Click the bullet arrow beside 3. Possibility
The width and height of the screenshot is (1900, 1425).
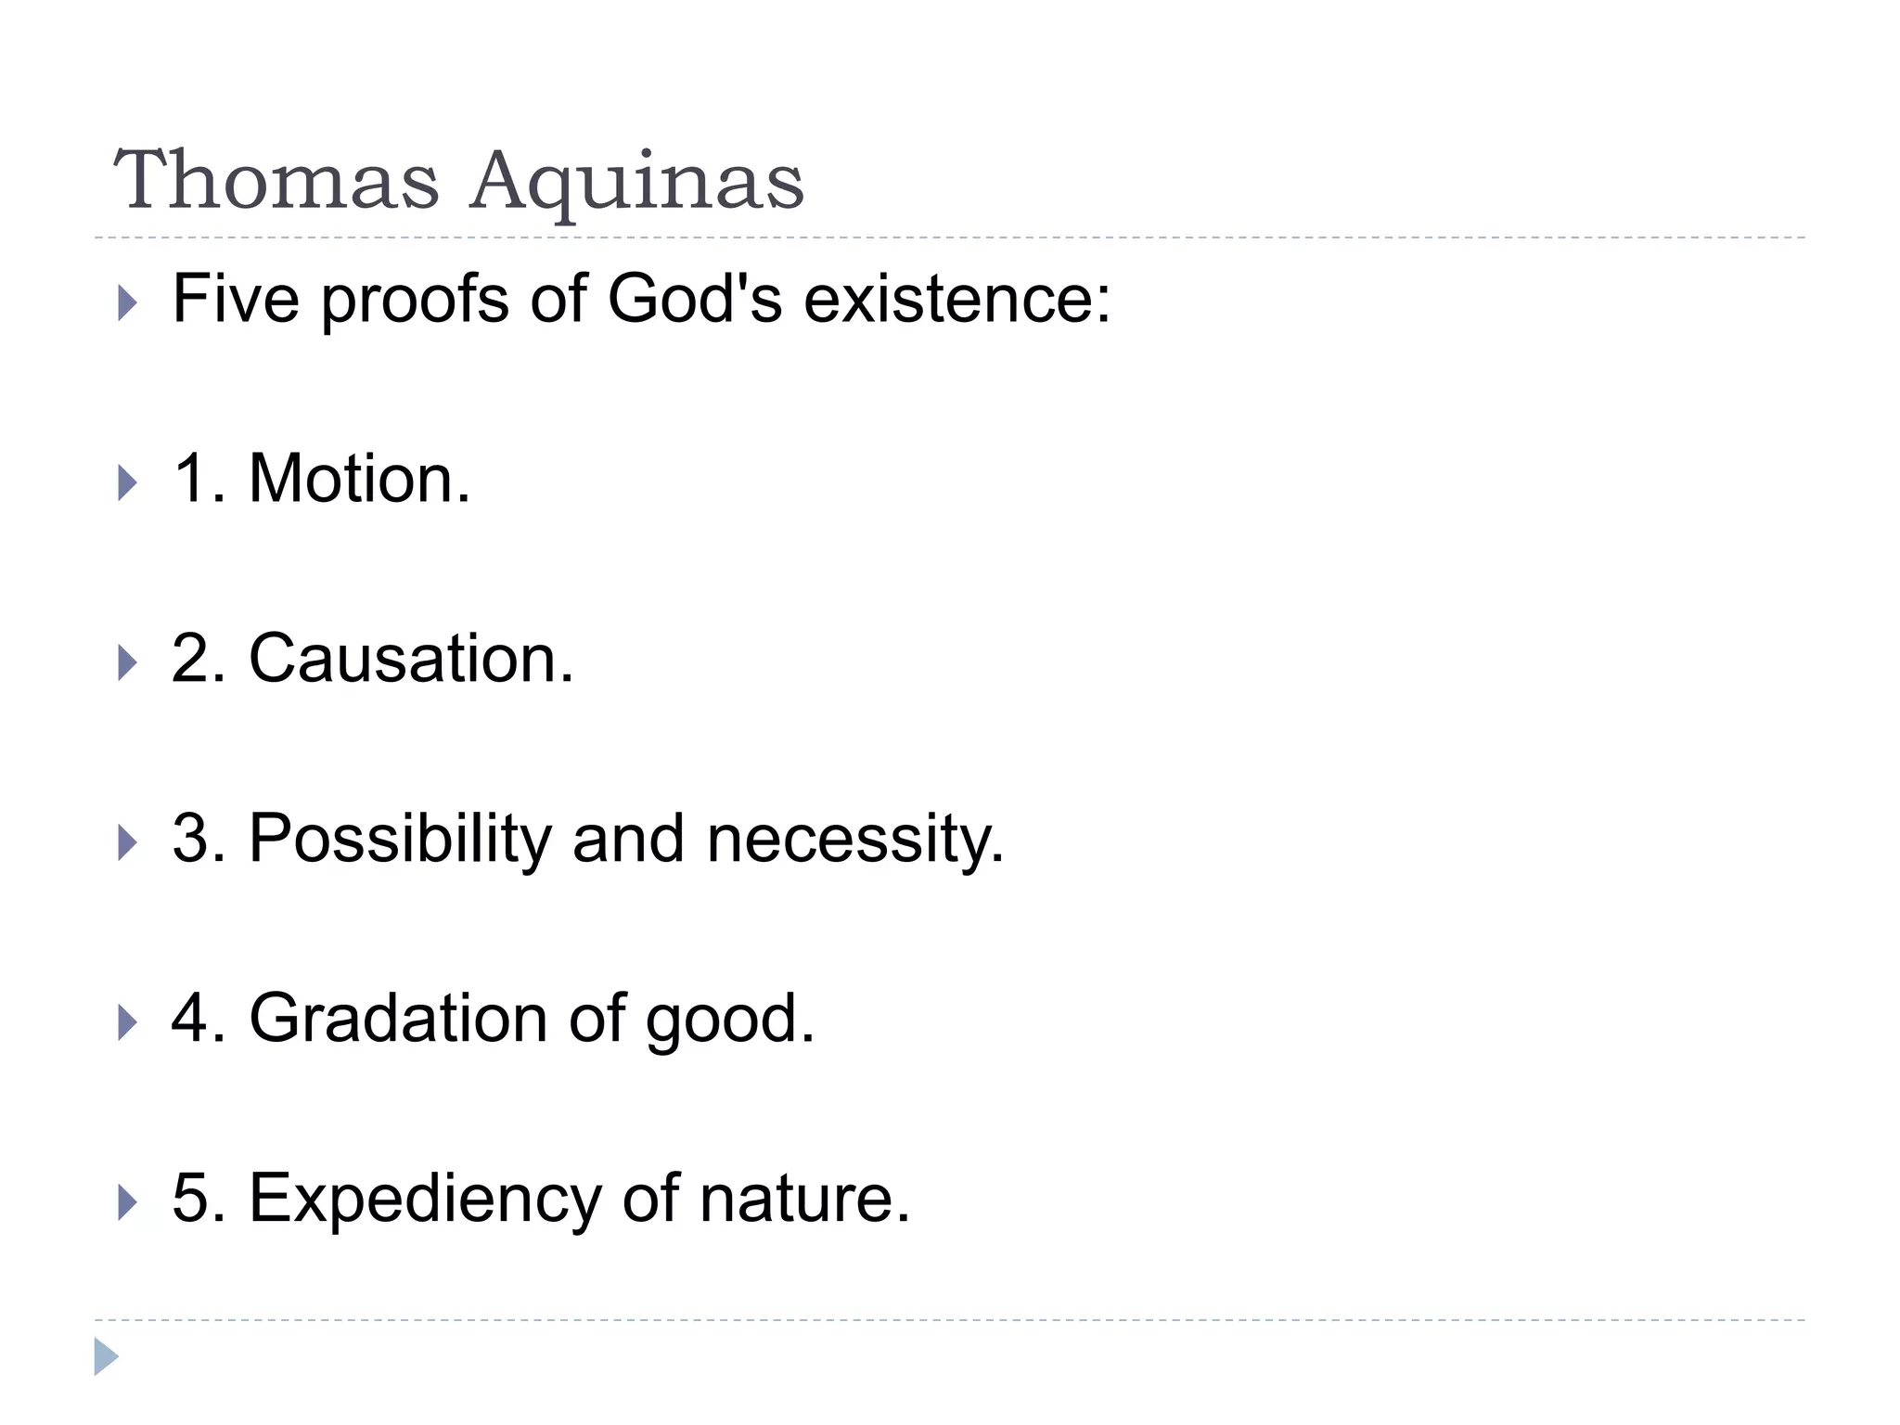click(x=128, y=842)
